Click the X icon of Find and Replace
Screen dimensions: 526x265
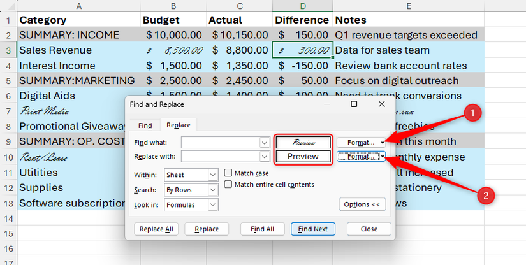[382, 104]
